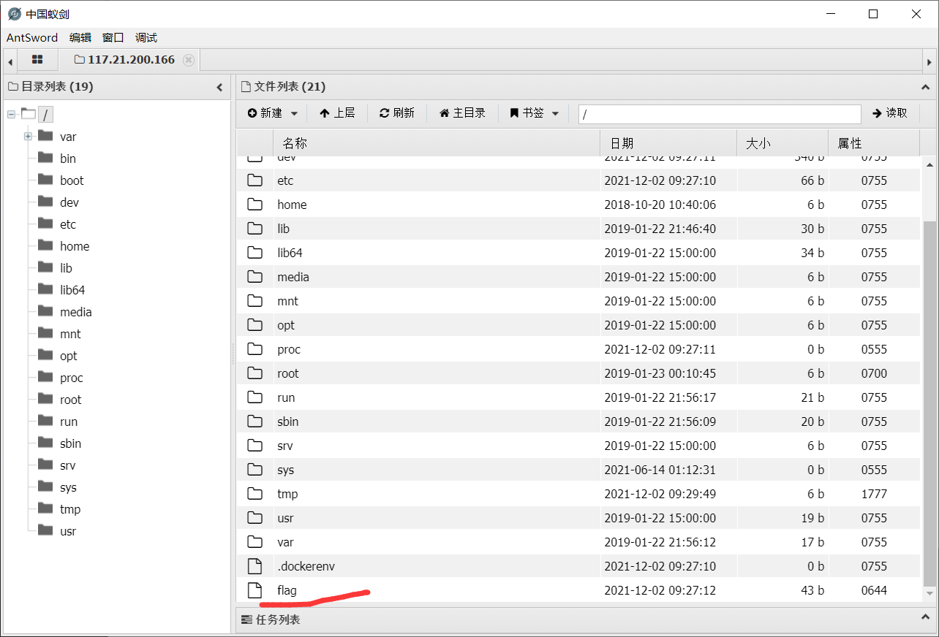Go to 主目录 home directory

coord(462,113)
